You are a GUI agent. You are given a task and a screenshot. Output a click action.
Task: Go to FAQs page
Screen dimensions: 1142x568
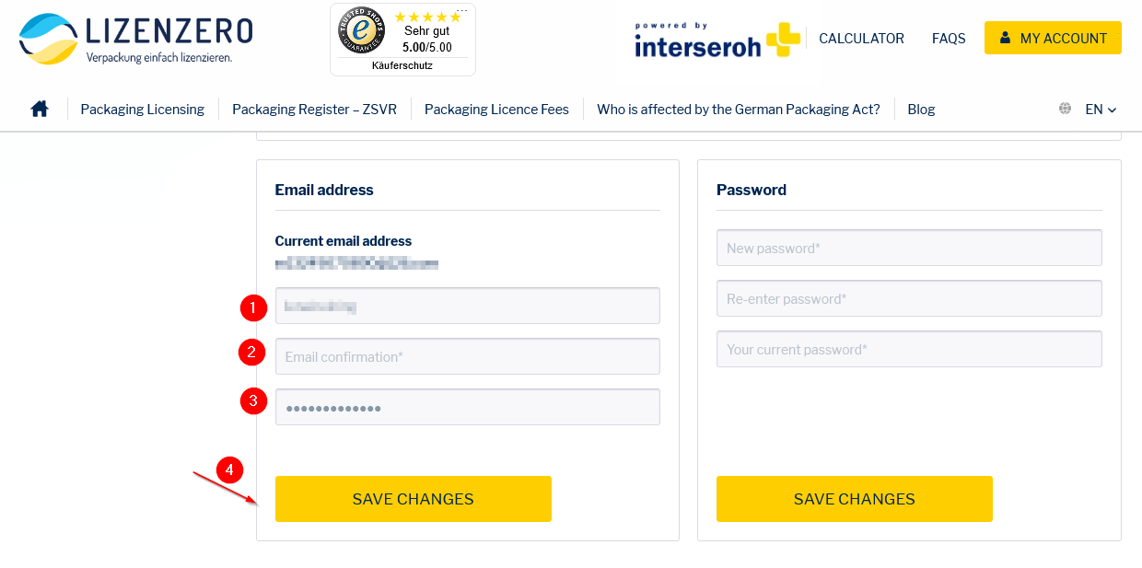point(949,39)
